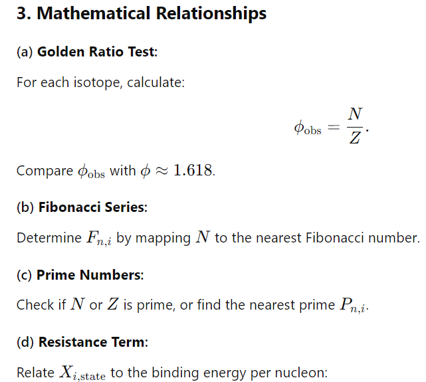Click the word 'Compare' before phi-obs
Viewport: 426px width, 382px height.
point(45,171)
